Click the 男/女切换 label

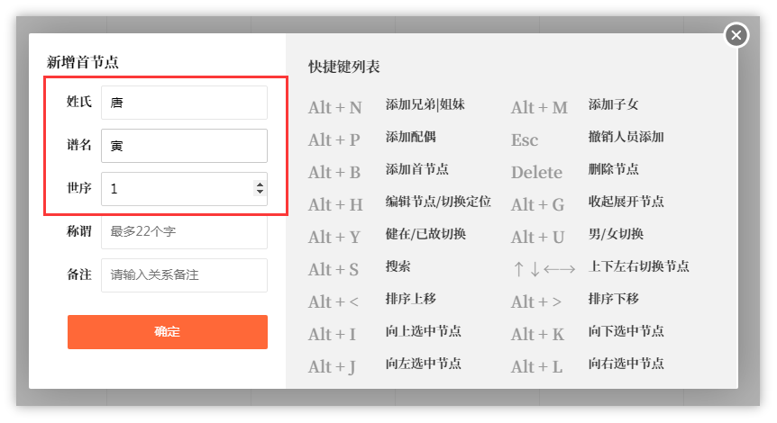[x=616, y=234]
